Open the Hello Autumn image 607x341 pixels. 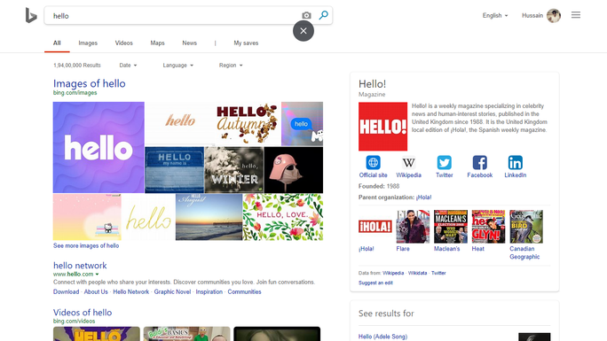(248, 124)
